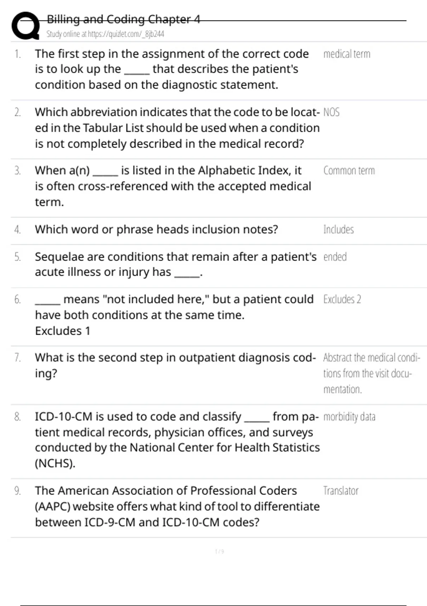
Task: Click question number 1
Action: coord(17,54)
